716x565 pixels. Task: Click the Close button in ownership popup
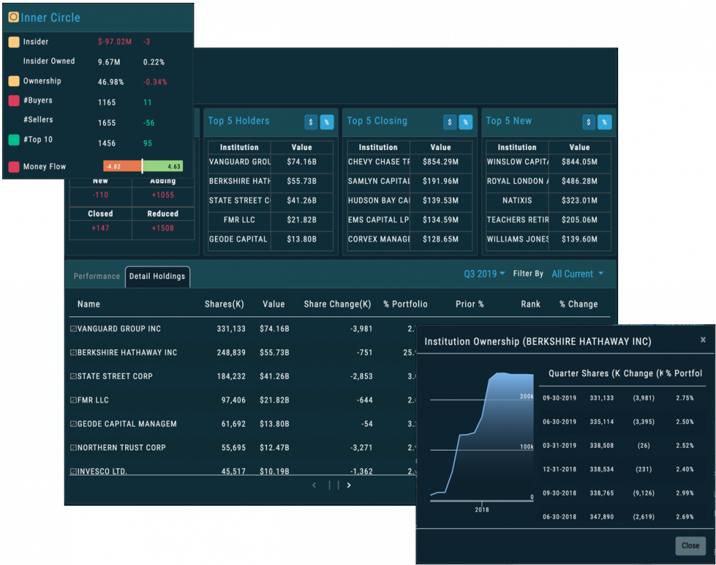click(x=690, y=546)
